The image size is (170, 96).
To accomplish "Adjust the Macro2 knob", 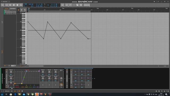I will (x=43, y=72).
